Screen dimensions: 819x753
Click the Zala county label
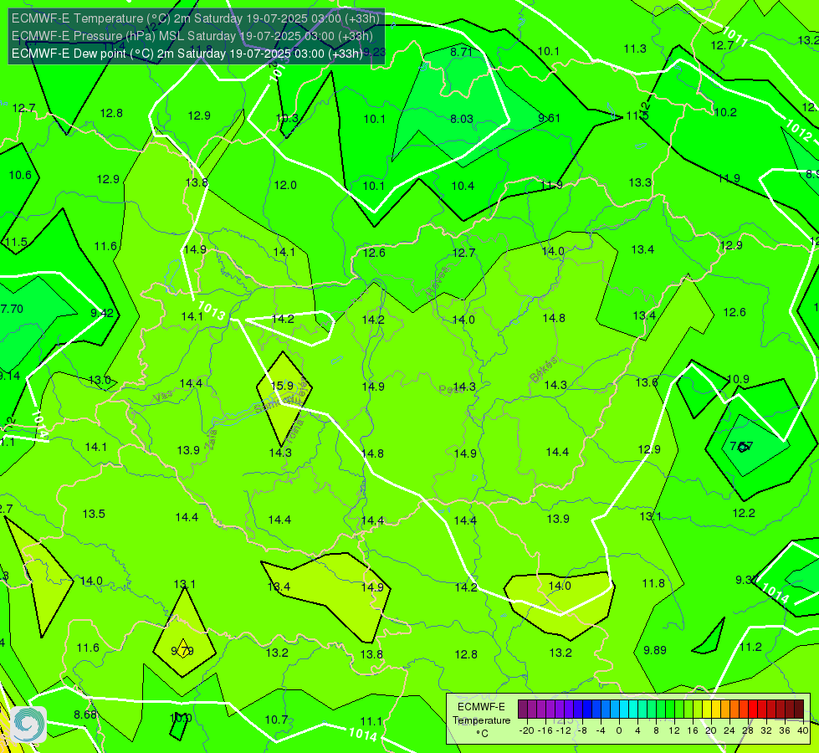pos(211,440)
